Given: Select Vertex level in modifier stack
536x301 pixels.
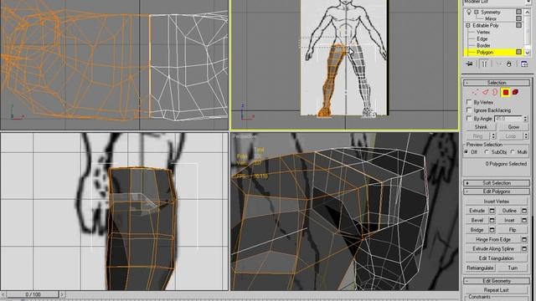Looking at the screenshot, I should 483,32.
